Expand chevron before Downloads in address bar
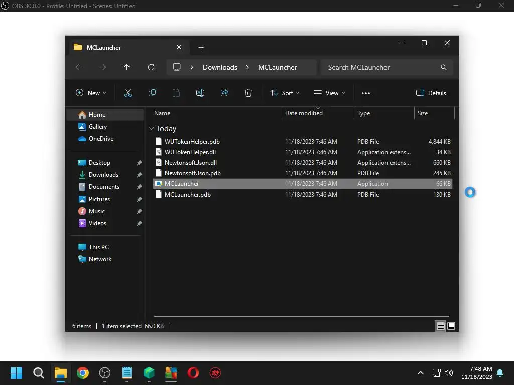 tap(192, 67)
